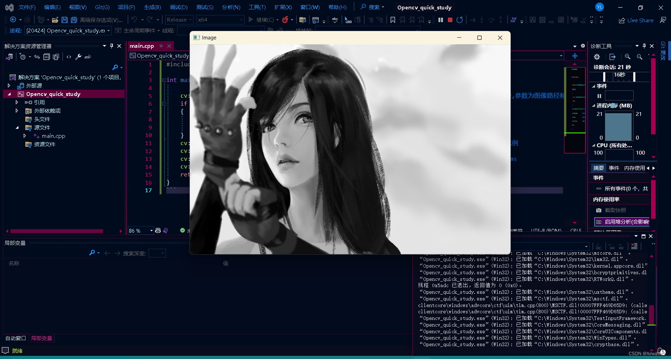Pin the Solution Explorer panel

[111, 46]
